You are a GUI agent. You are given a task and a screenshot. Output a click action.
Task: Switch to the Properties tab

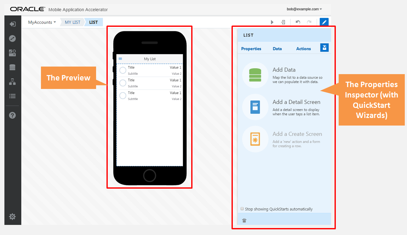[x=251, y=49]
